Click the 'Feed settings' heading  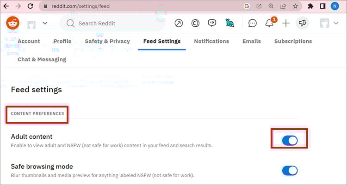[37, 90]
